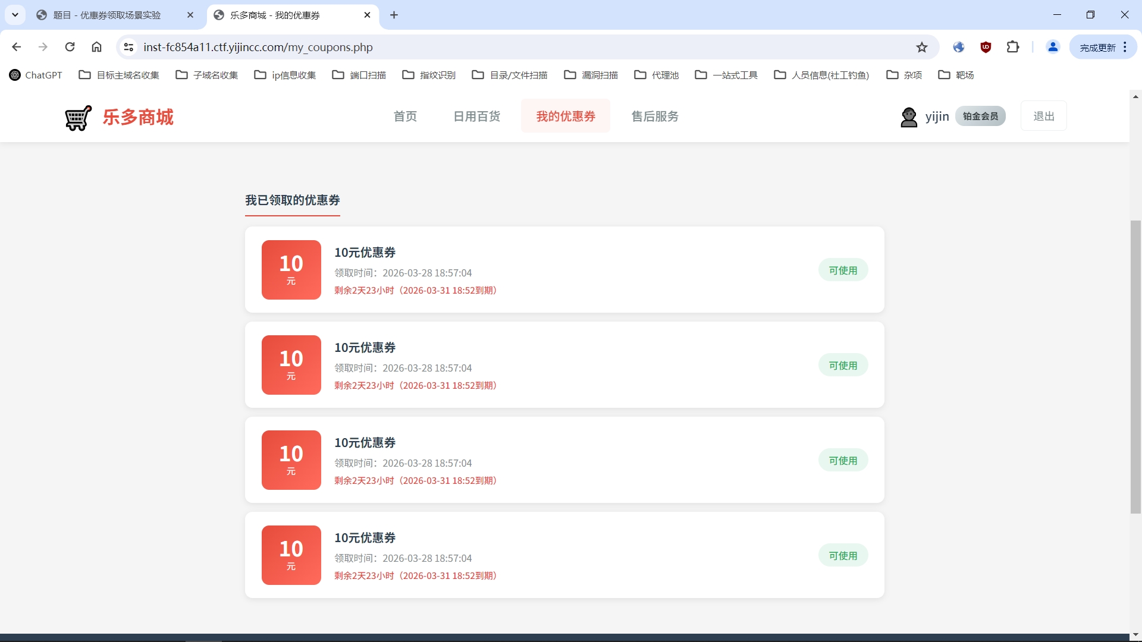Open the 日用百货 navigation menu item
Viewport: 1142px width, 642px height.
(x=476, y=117)
